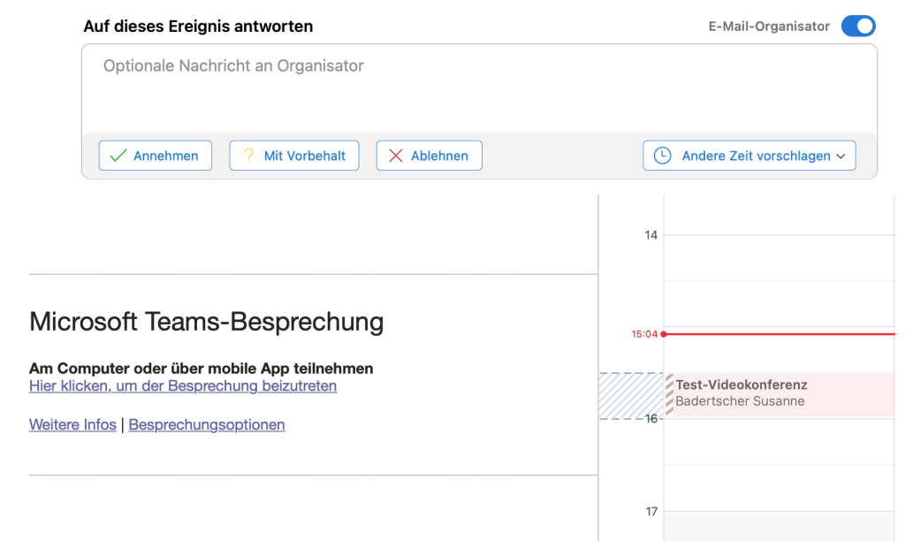The width and height of the screenshot is (905, 541).
Task: Expand the Andere Zeit vorschlagen chevron
Action: 840,156
